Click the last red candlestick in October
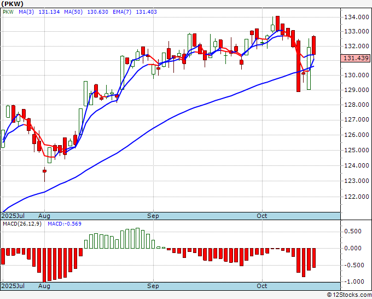 [313, 45]
